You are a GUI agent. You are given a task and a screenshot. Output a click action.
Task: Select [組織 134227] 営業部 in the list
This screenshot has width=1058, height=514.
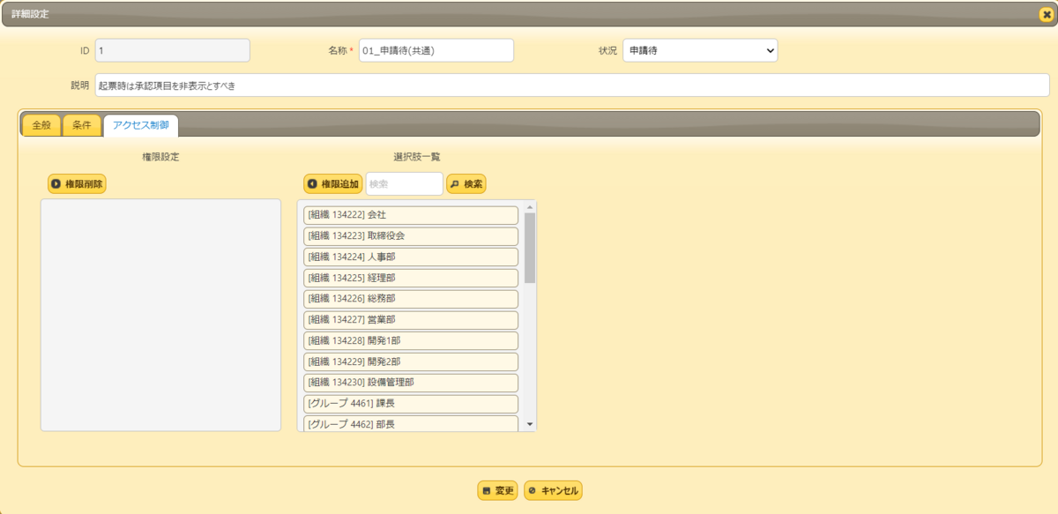click(x=411, y=320)
